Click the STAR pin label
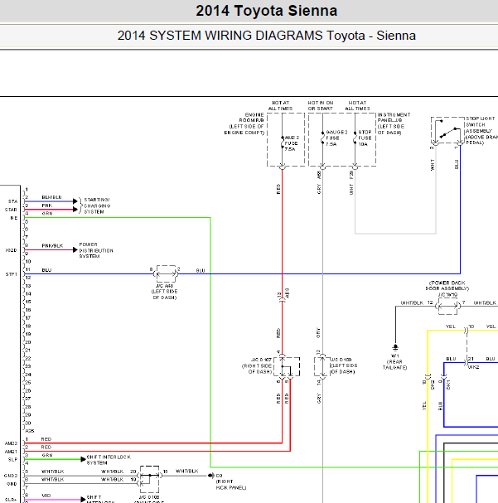Screen dimensions: 498x503 tap(11, 210)
